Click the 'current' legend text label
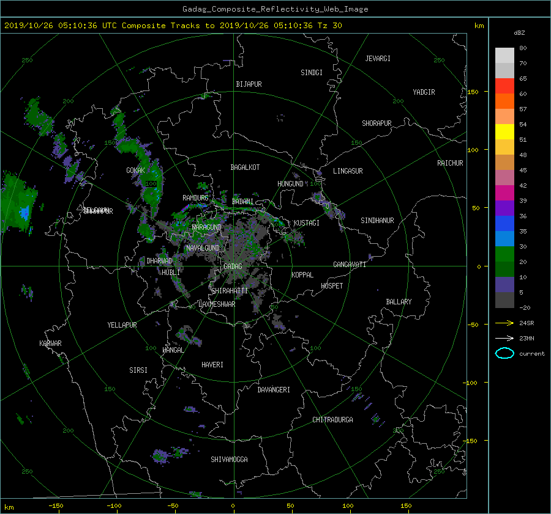551x514 pixels. pyautogui.click(x=531, y=354)
